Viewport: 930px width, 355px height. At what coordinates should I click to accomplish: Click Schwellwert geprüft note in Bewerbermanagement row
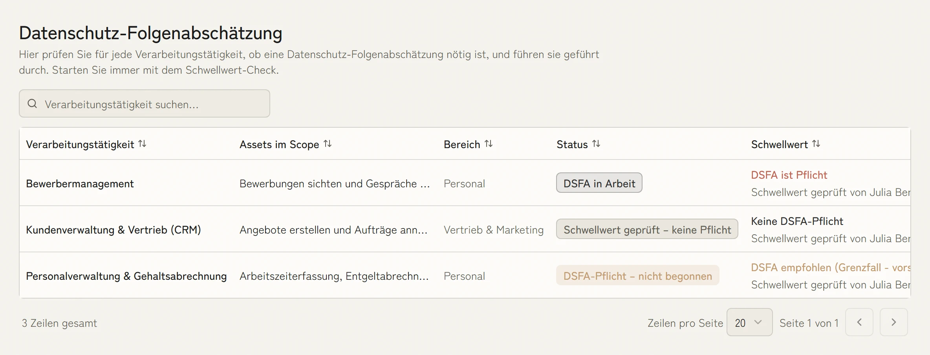pos(831,192)
